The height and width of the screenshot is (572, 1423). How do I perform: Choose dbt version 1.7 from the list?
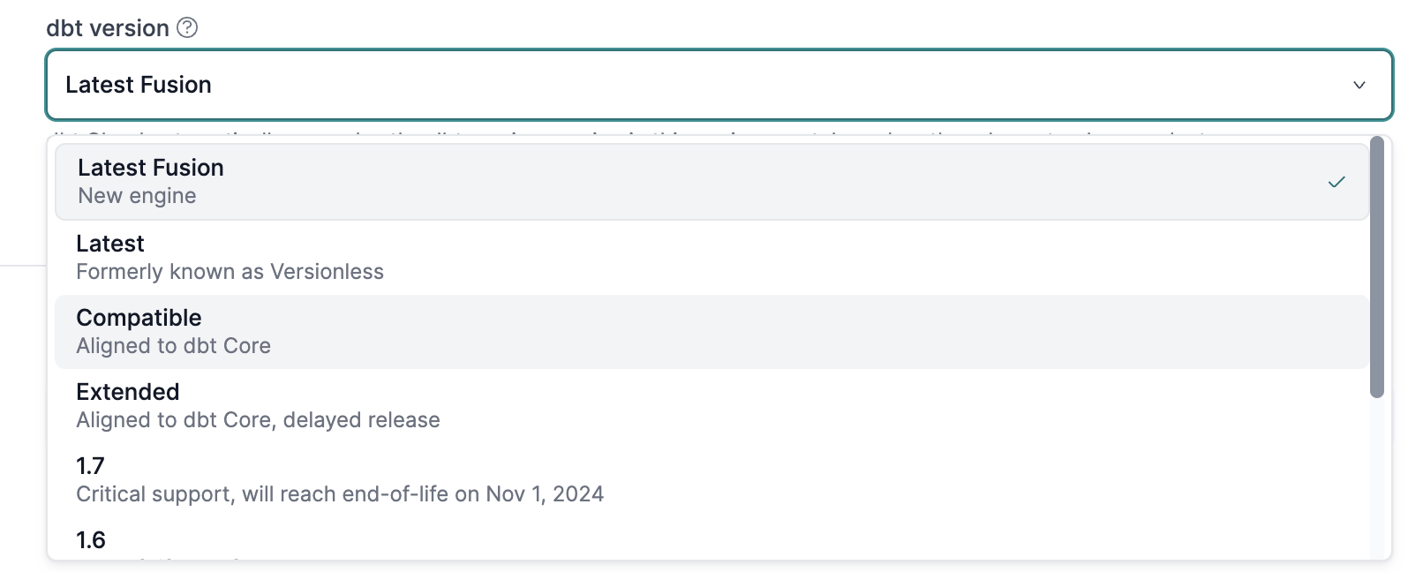(x=91, y=466)
